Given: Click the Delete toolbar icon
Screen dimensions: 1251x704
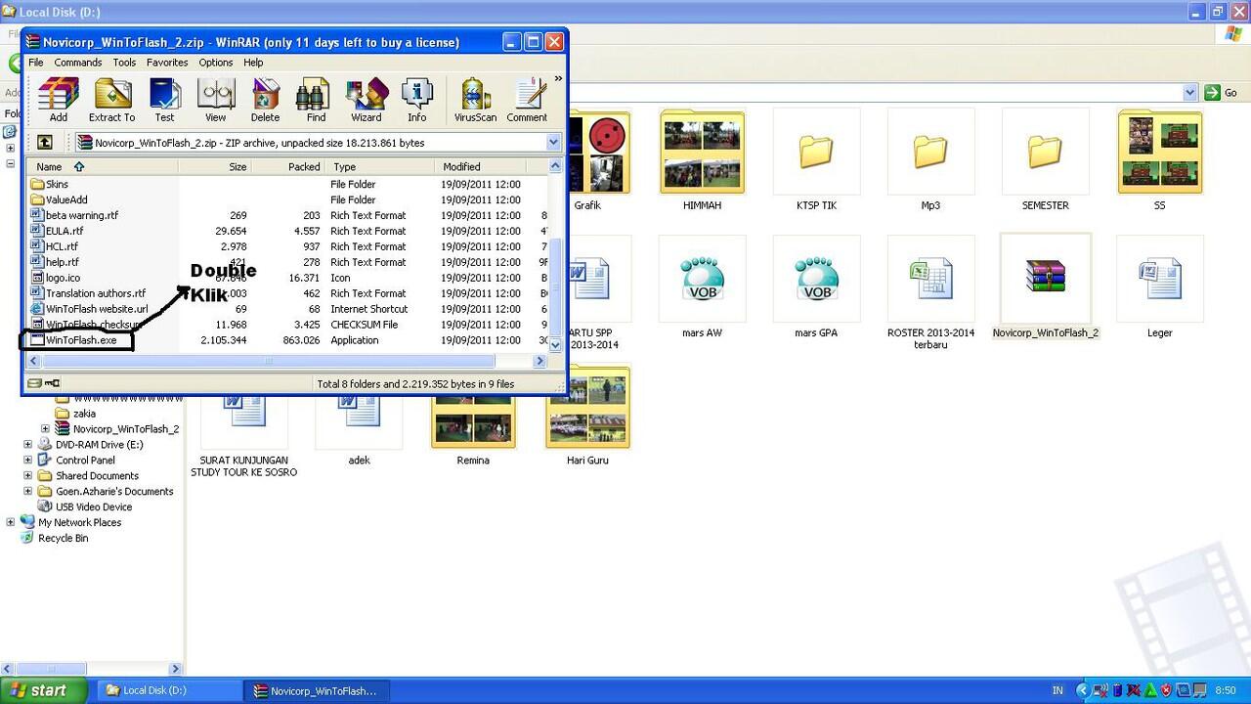Looking at the screenshot, I should click(265, 101).
